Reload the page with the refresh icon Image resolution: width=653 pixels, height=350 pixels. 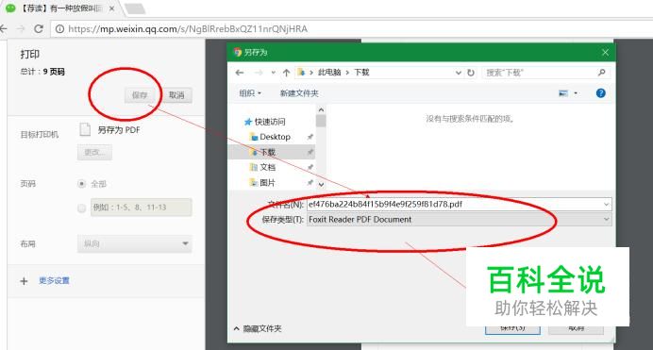click(39, 28)
